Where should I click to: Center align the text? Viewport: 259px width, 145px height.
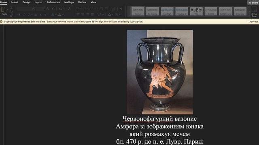point(83,15)
